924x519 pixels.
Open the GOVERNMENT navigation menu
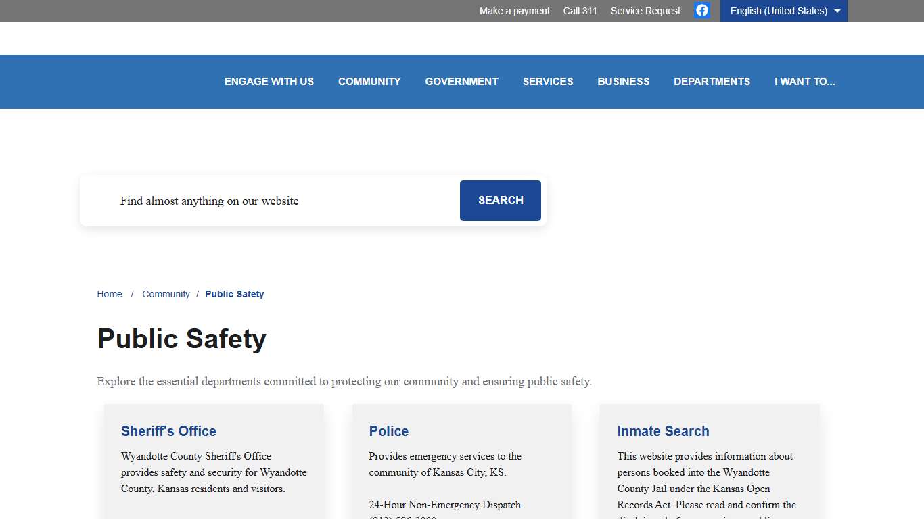461,81
